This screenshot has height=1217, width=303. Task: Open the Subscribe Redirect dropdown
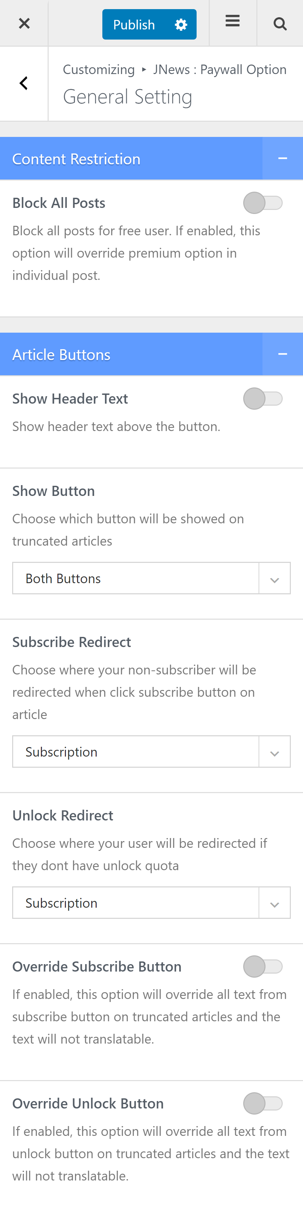[x=151, y=751]
